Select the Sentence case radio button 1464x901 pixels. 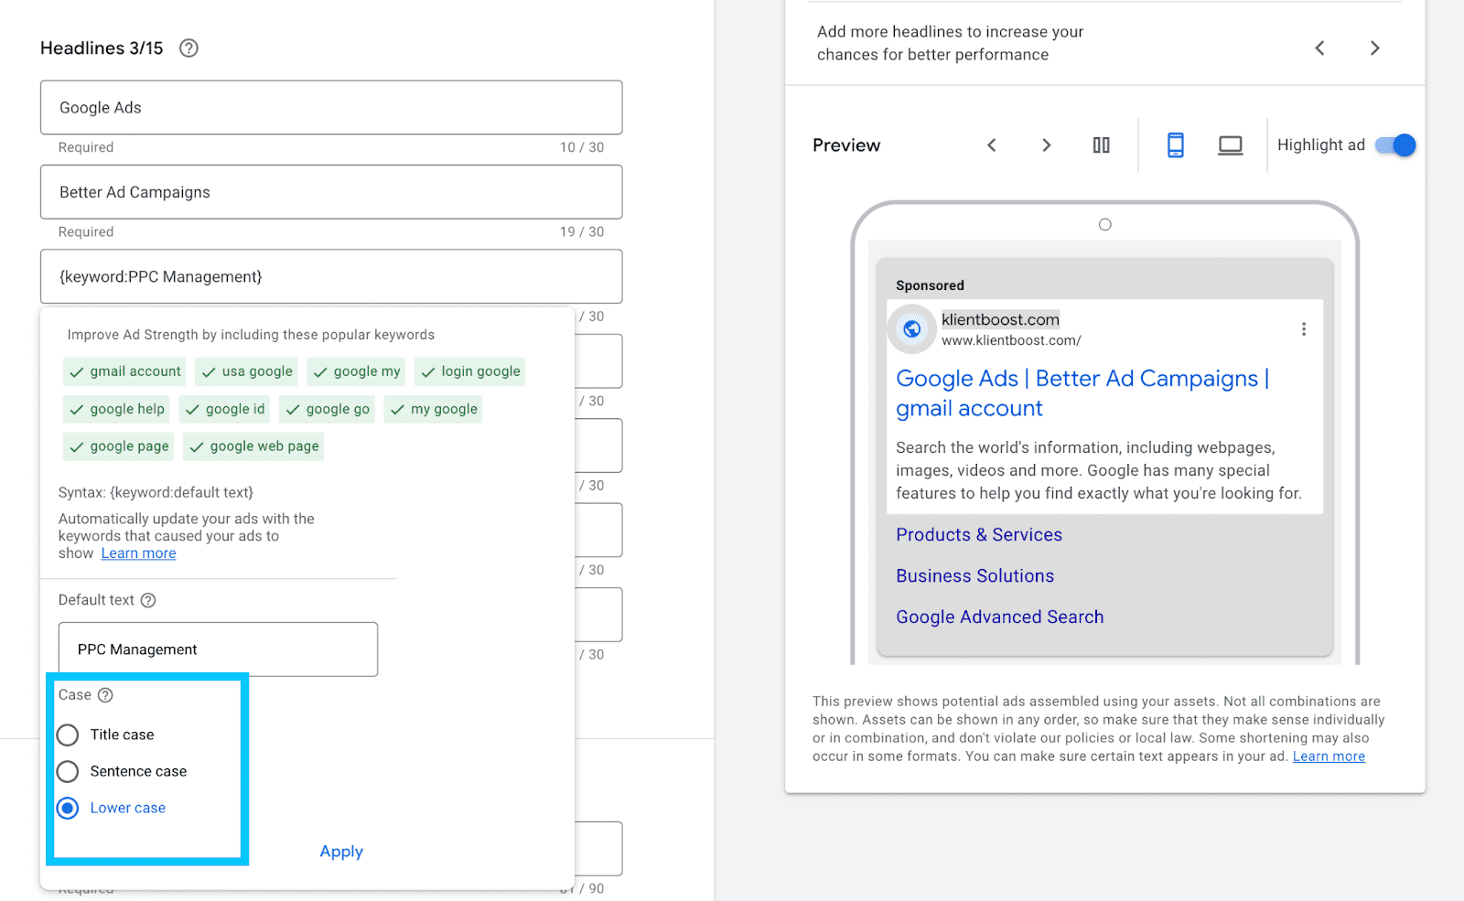(x=68, y=771)
